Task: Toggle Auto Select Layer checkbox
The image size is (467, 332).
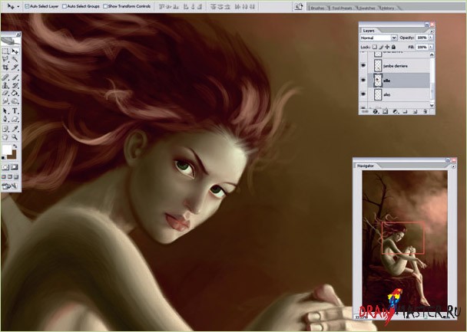Action: coord(27,6)
